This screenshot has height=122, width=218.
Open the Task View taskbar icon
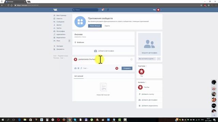pos(14,120)
